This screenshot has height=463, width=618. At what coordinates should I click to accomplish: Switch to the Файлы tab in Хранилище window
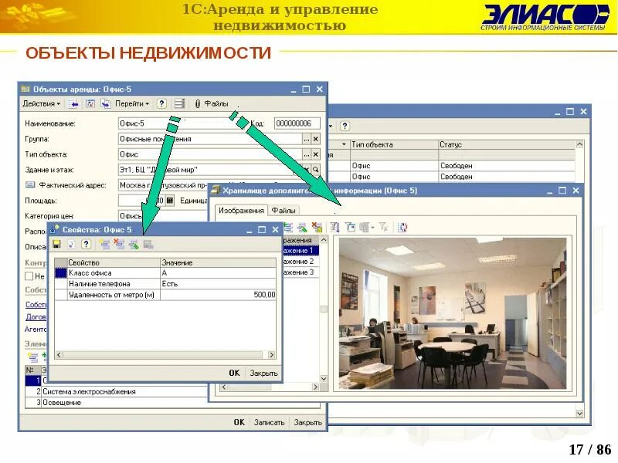(283, 210)
